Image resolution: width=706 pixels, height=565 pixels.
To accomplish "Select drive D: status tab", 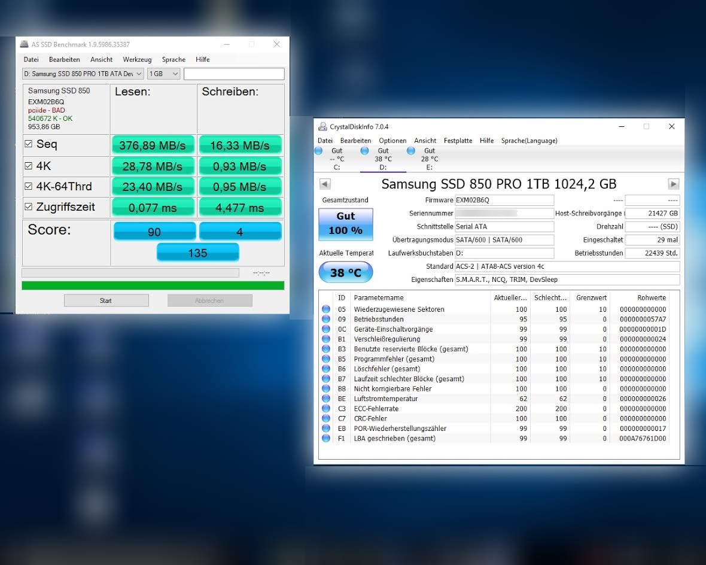I will click(383, 159).
